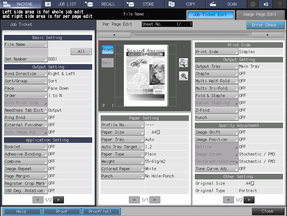Select Image Page Edit mode
This screenshot has height=216, width=287.
coord(260,14)
